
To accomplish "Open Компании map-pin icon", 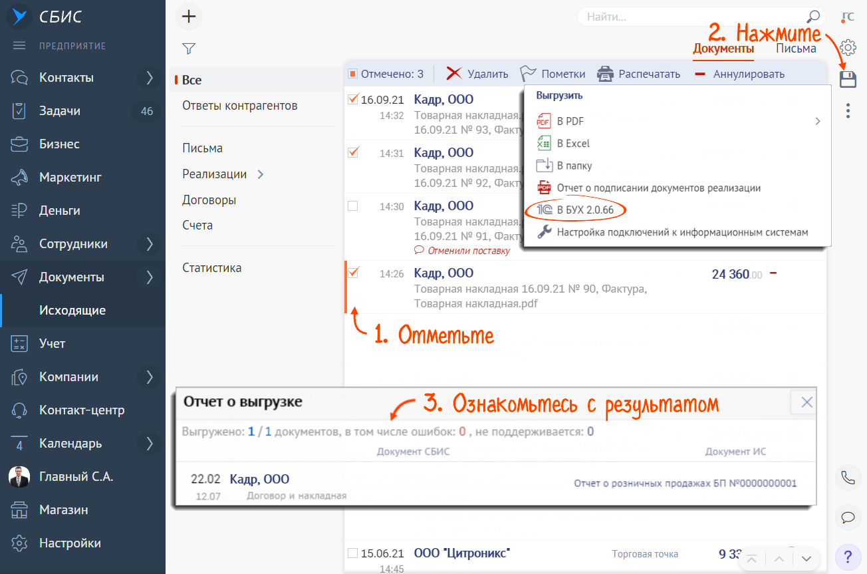I will point(19,377).
